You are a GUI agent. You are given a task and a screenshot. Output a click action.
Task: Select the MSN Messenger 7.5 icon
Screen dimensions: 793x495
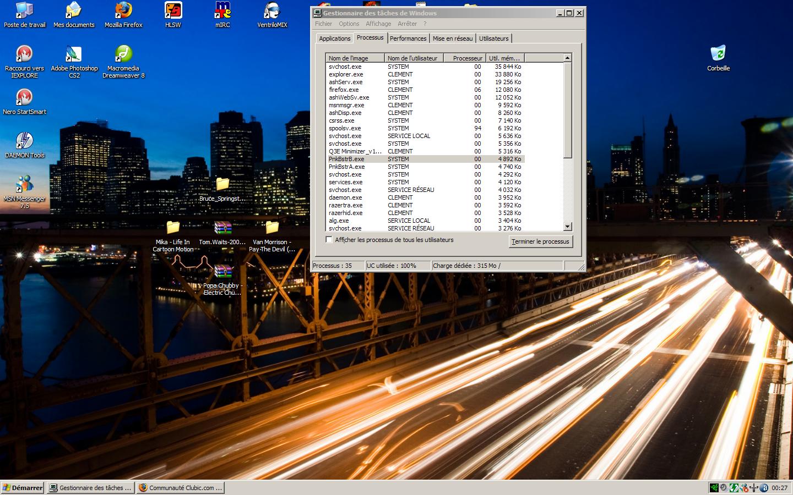(x=24, y=185)
